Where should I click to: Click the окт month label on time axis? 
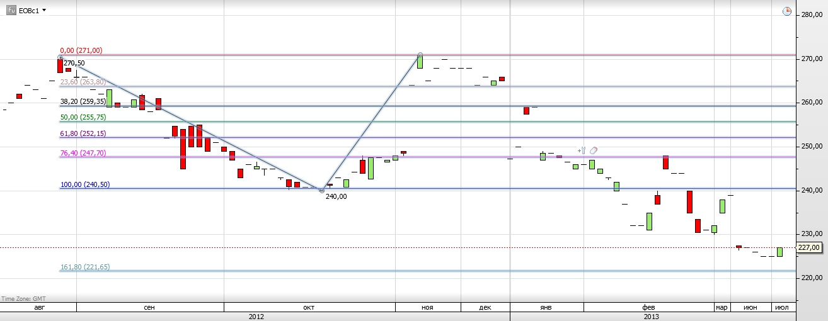309,307
